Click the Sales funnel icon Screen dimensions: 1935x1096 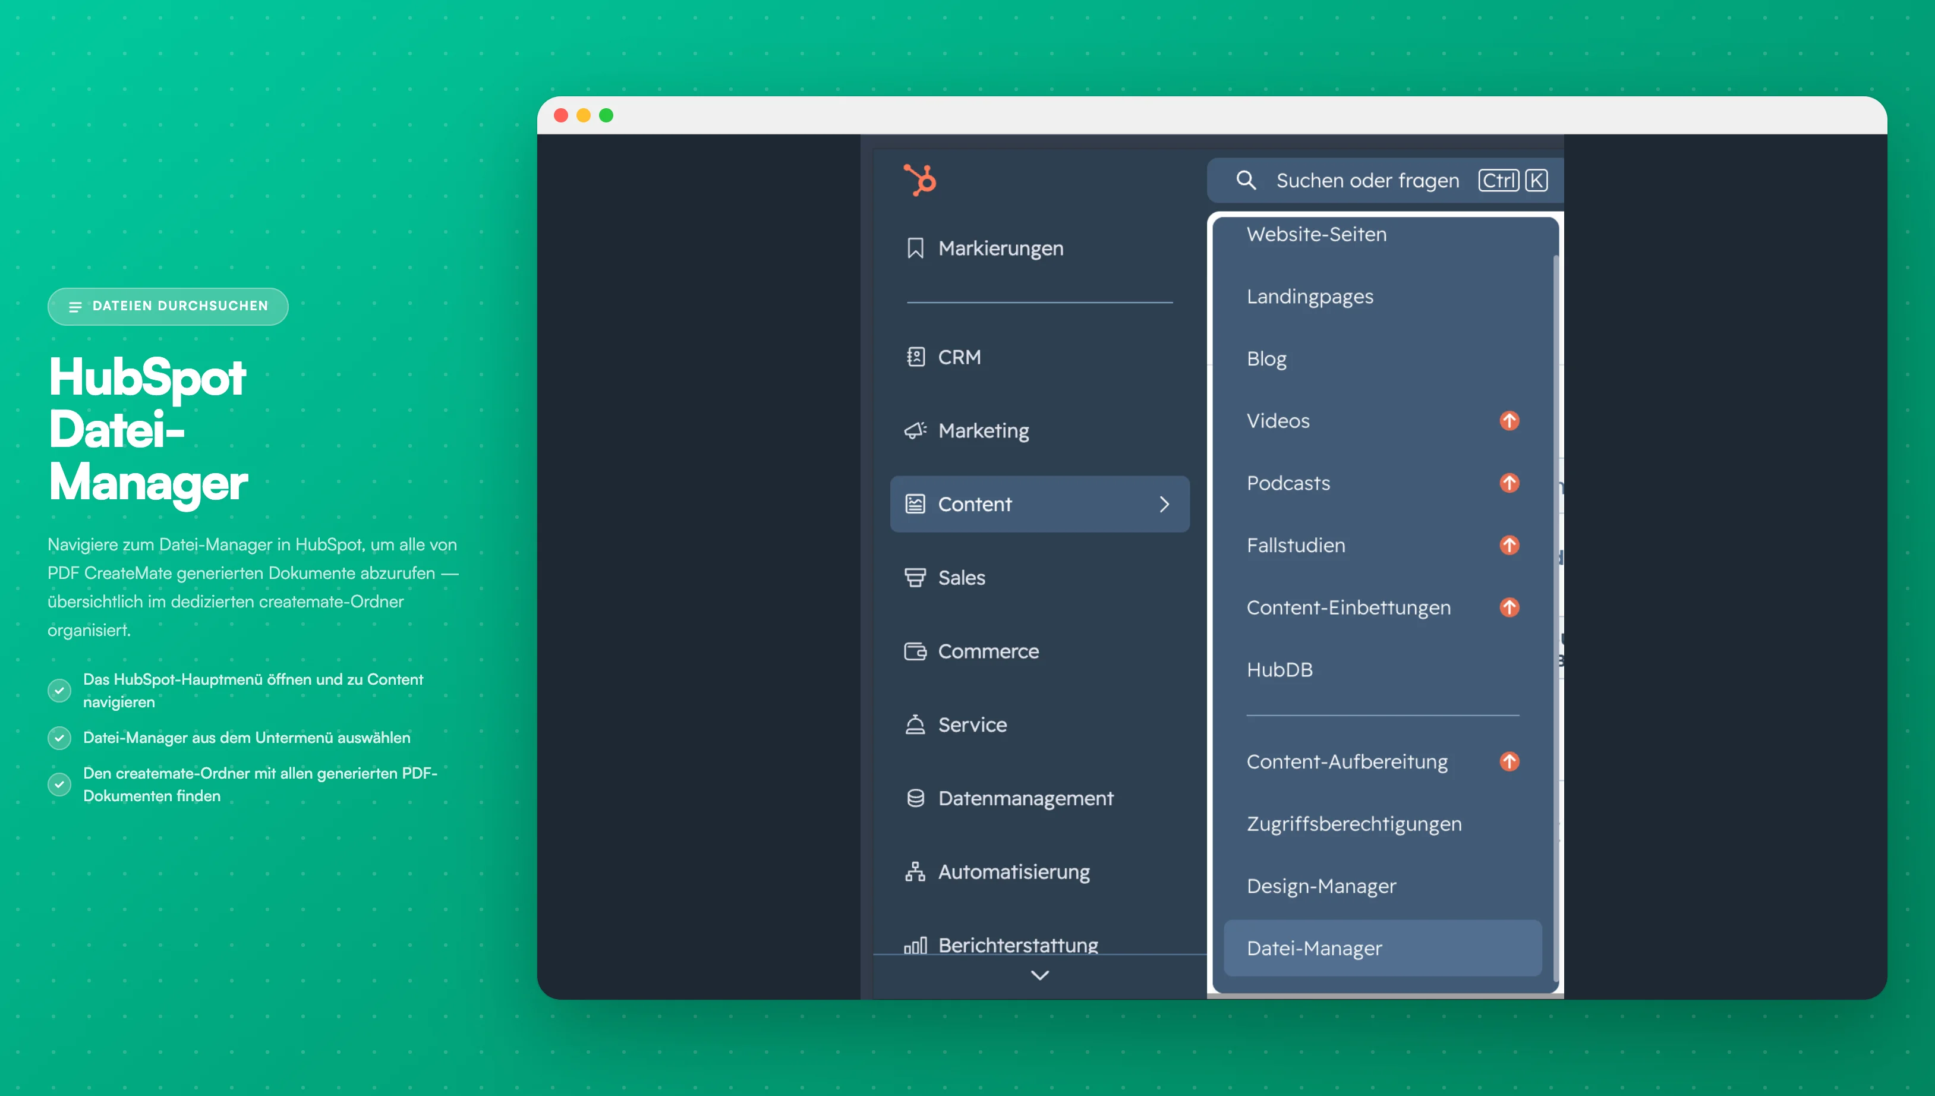click(915, 577)
